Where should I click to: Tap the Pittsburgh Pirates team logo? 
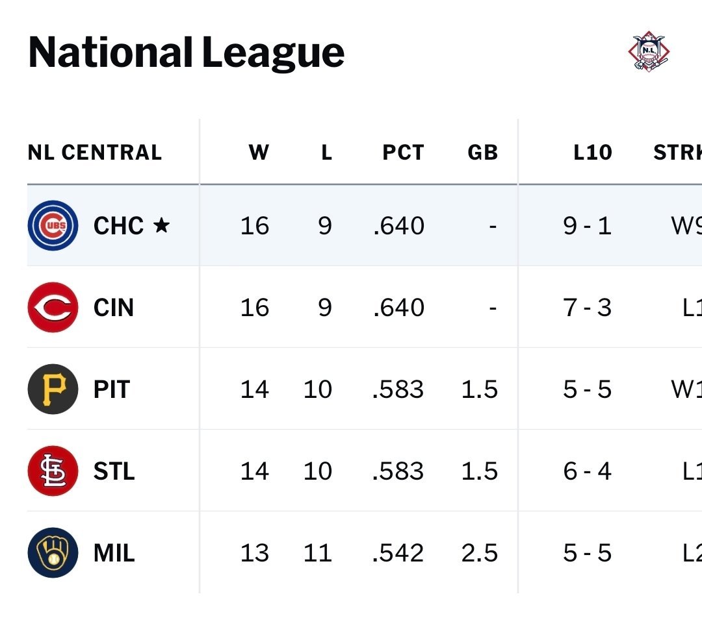pos(53,389)
